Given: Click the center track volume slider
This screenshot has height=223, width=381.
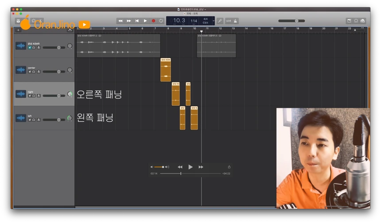Looking at the screenshot, I should click(54, 72).
